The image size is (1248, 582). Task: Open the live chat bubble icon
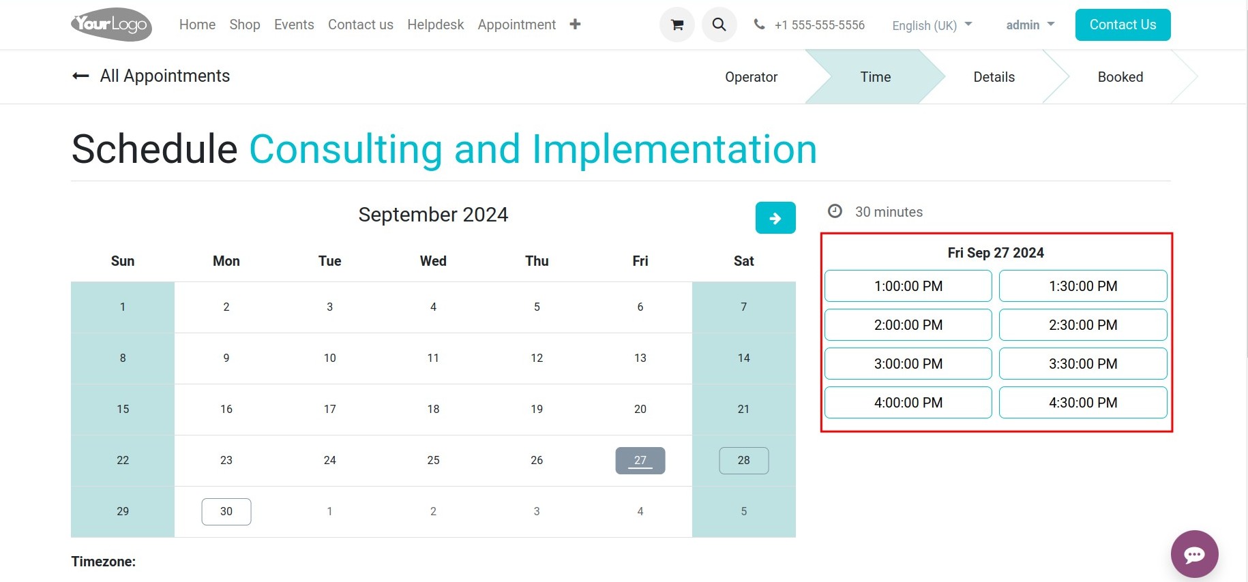click(1194, 554)
